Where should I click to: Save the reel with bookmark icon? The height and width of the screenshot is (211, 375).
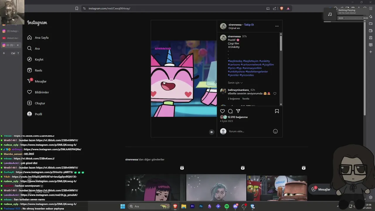(x=277, y=111)
